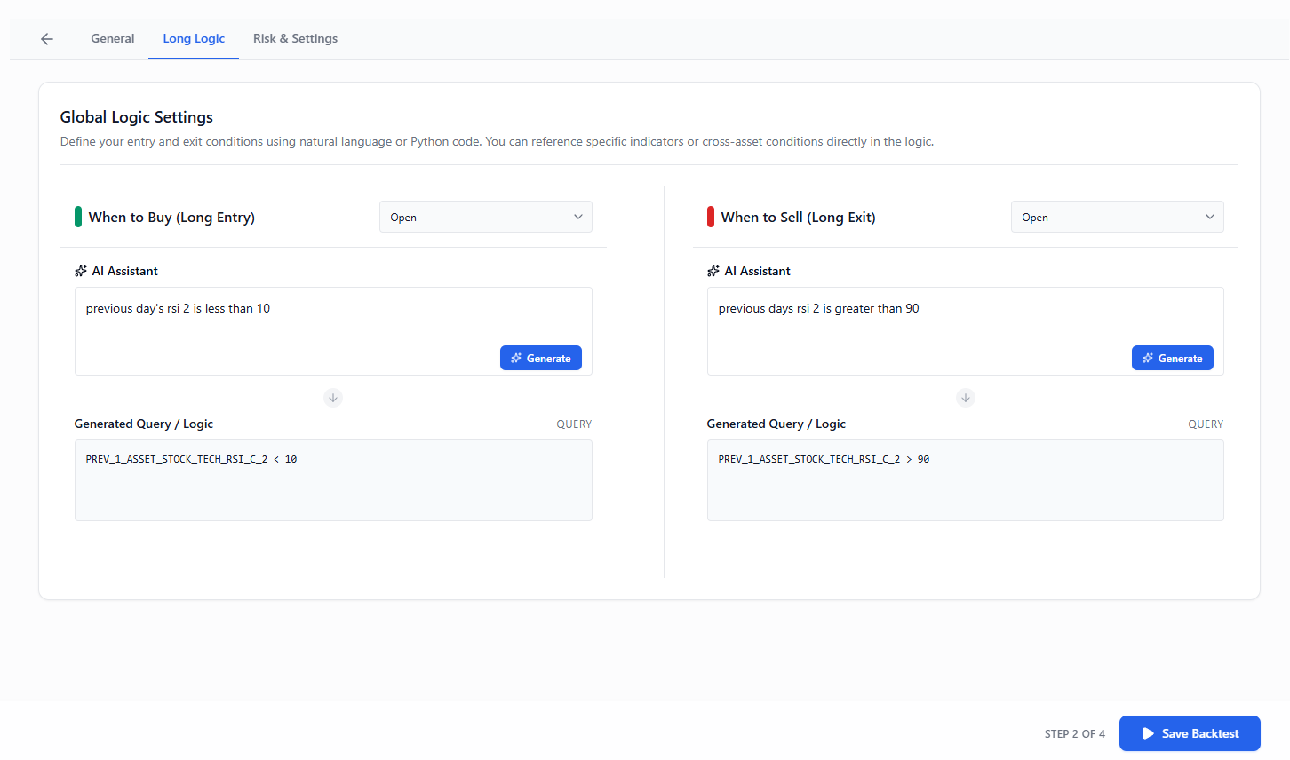Open the General tab
Image resolution: width=1290 pixels, height=760 pixels.
pos(113,39)
